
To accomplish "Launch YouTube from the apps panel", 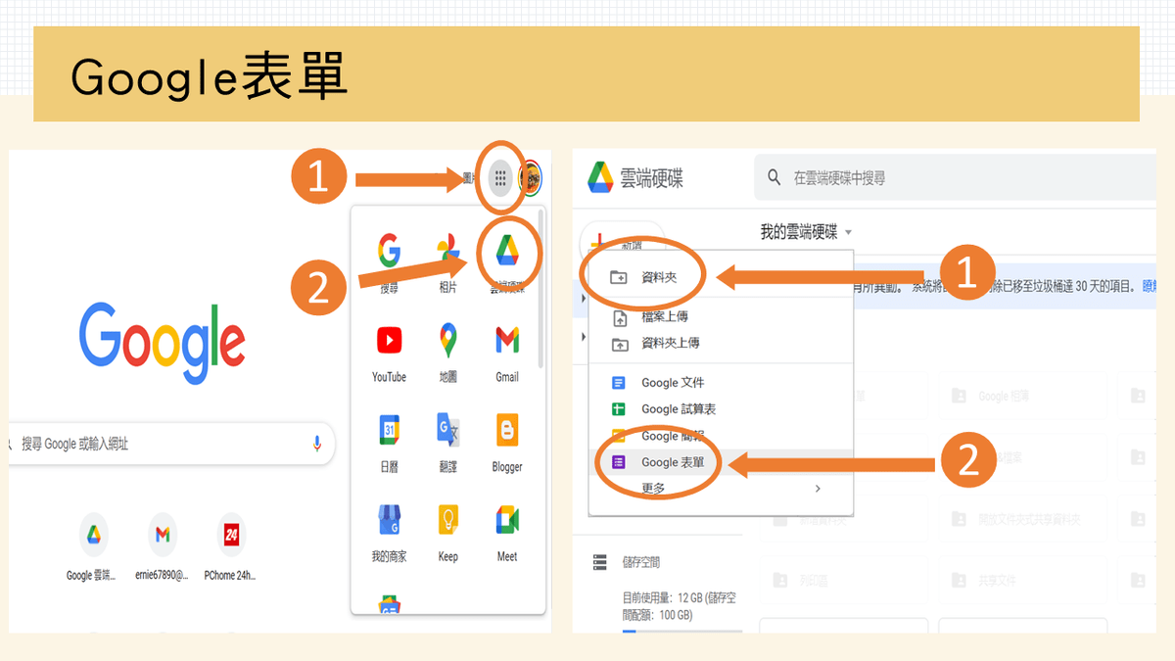I will pos(389,353).
